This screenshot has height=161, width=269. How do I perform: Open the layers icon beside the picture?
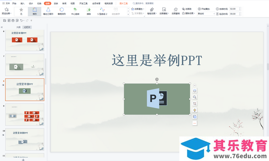tap(195, 91)
